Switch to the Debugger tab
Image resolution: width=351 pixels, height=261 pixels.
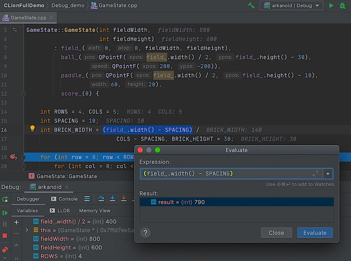click(x=28, y=199)
